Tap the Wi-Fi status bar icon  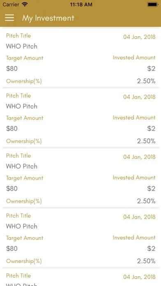point(24,4)
